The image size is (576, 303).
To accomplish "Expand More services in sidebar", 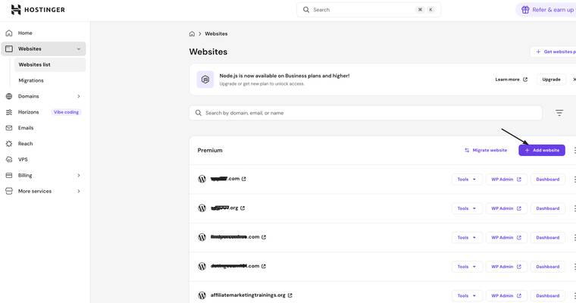I will coord(79,192).
